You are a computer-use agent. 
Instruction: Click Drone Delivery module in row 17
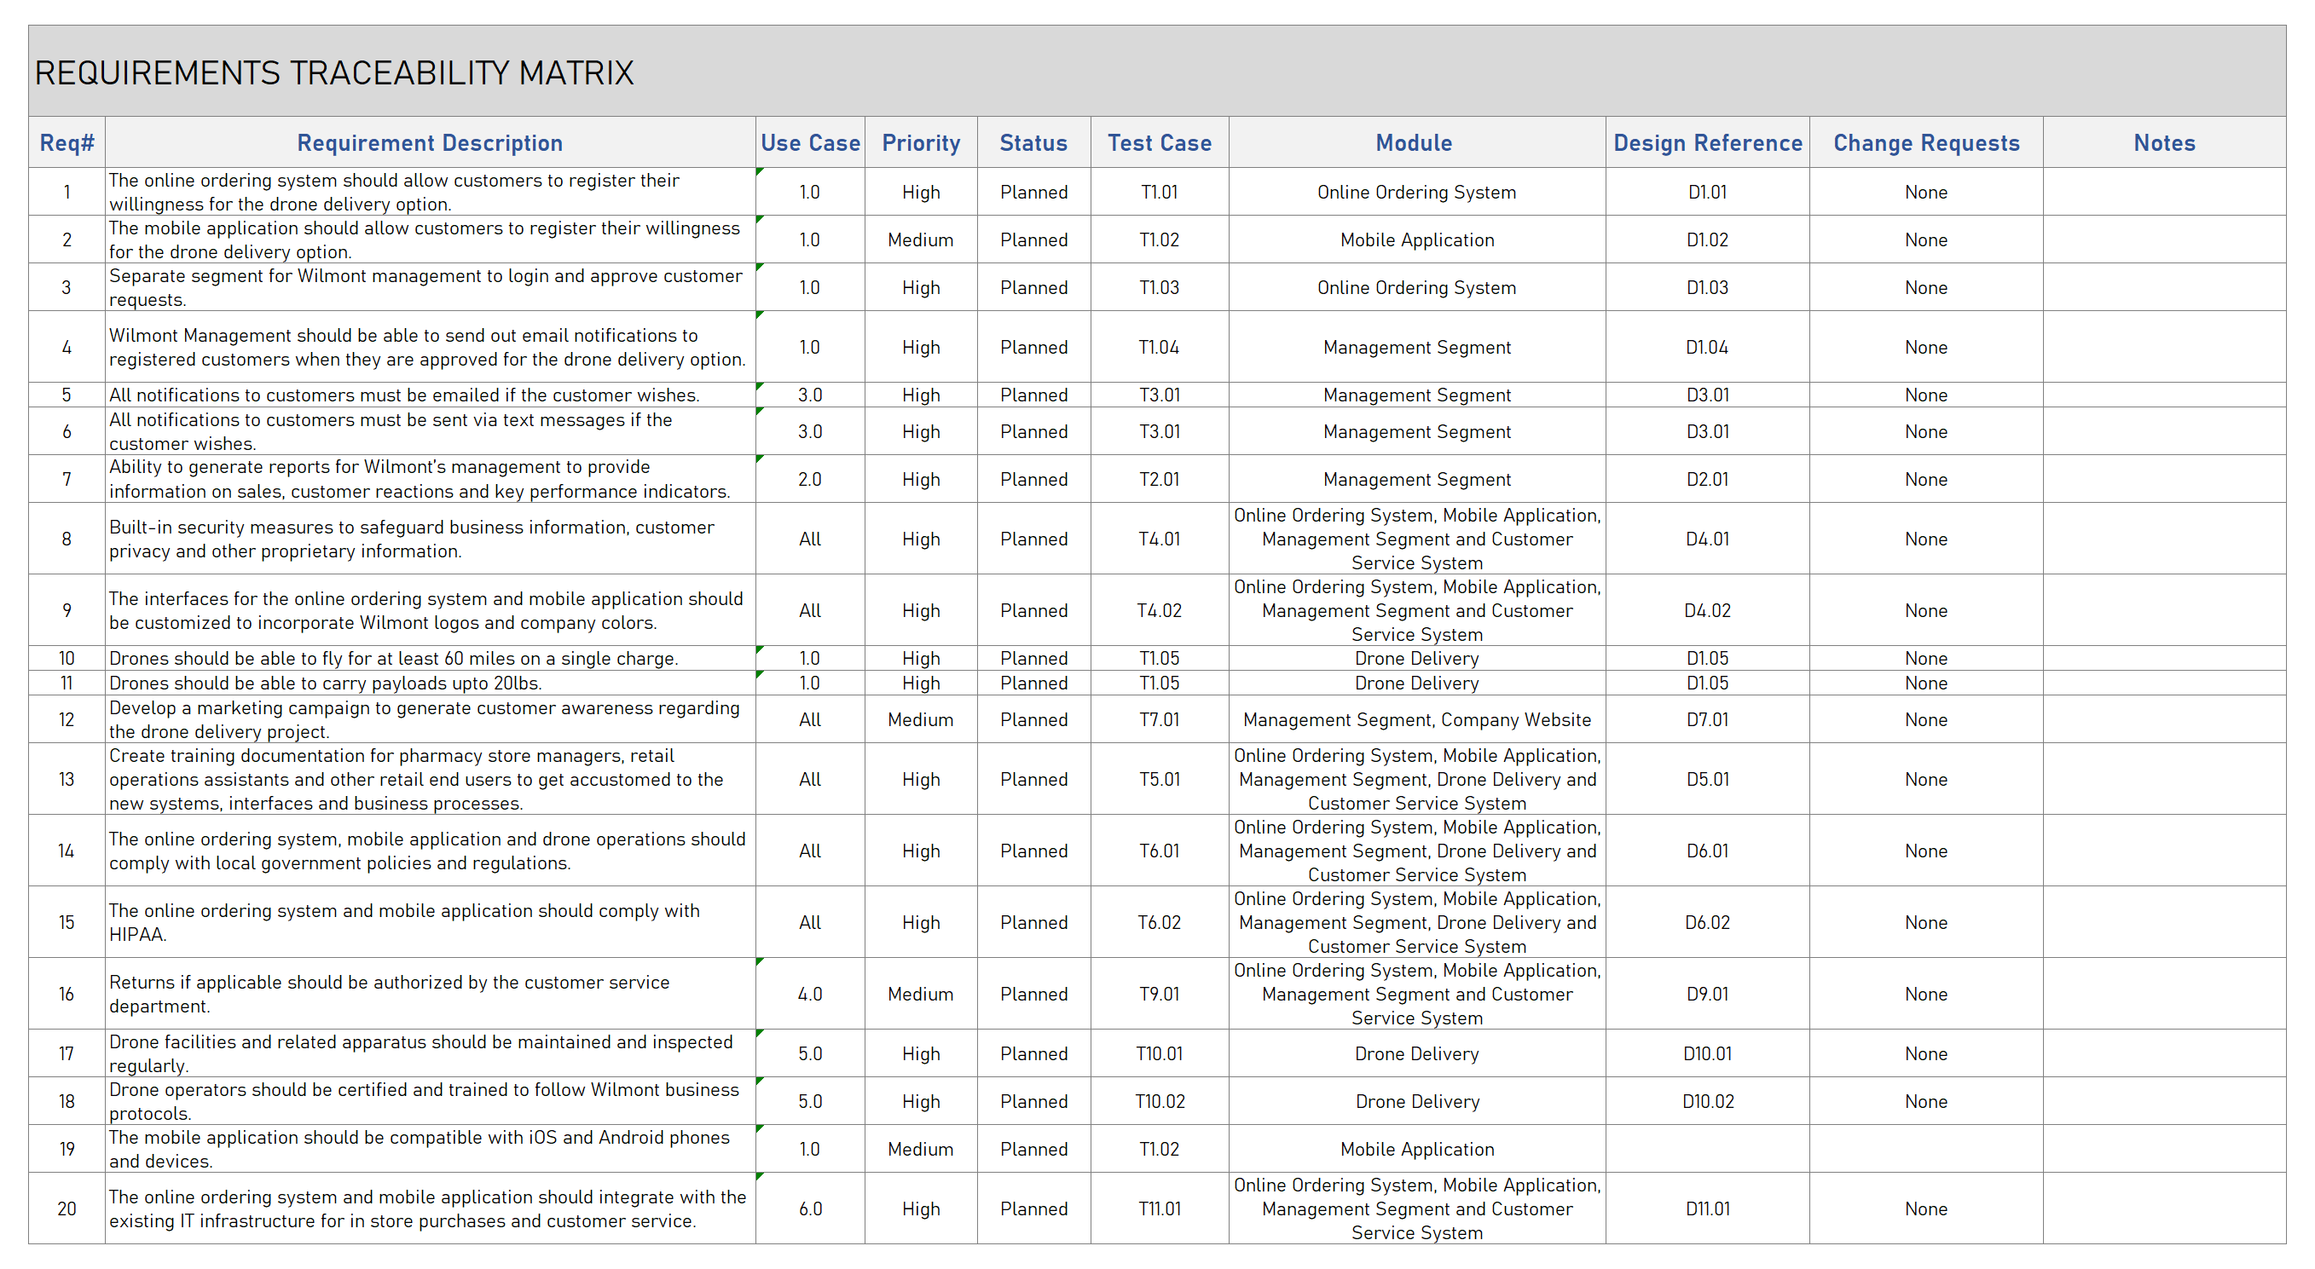[x=1416, y=1053]
